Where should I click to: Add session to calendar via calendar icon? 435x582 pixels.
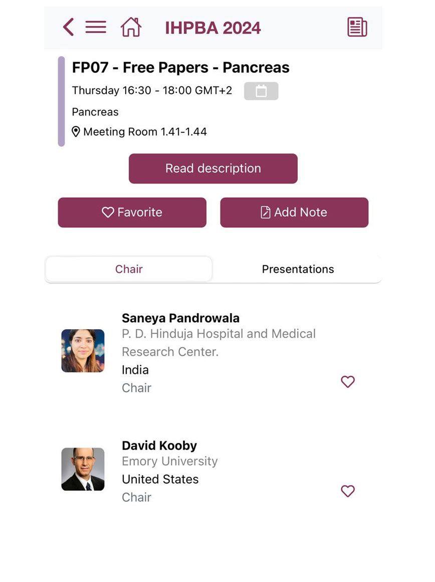(261, 91)
